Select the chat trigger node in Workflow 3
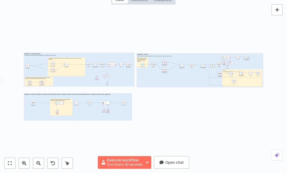The width and height of the screenshot is (287, 173). (33, 103)
